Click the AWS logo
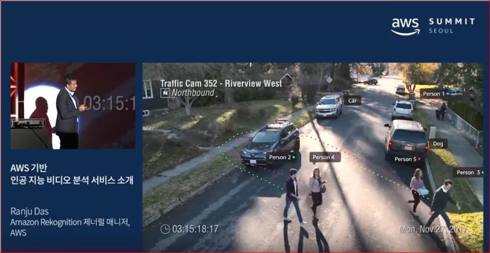This screenshot has width=490, height=253. (405, 26)
